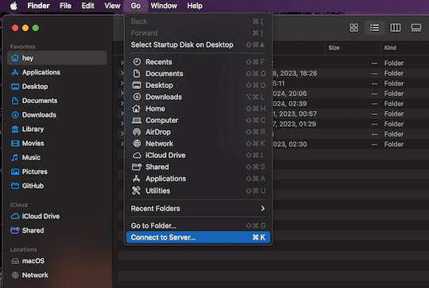
Task: Click Desktop icon in sidebar
Action: (x=15, y=86)
